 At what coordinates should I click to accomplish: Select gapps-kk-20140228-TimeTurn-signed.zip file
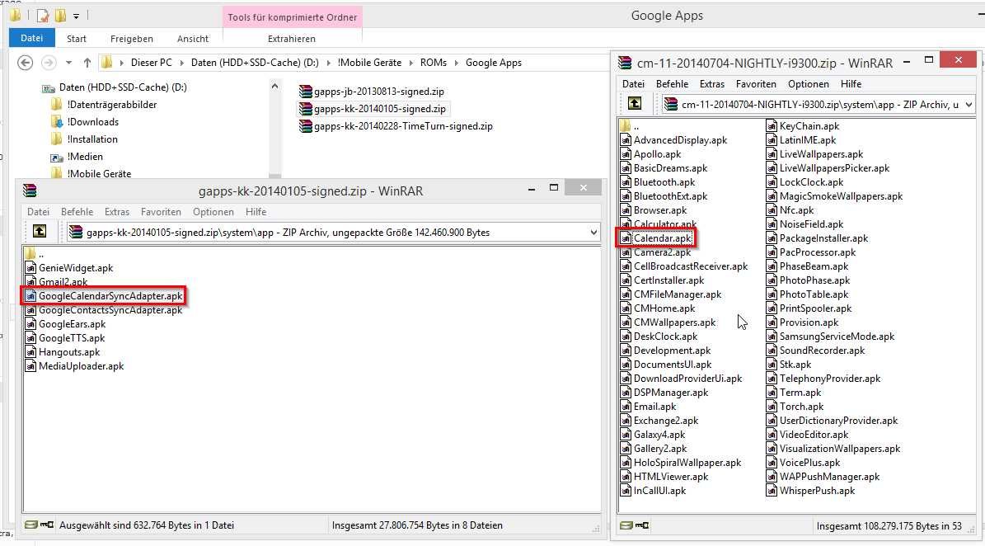(396, 125)
